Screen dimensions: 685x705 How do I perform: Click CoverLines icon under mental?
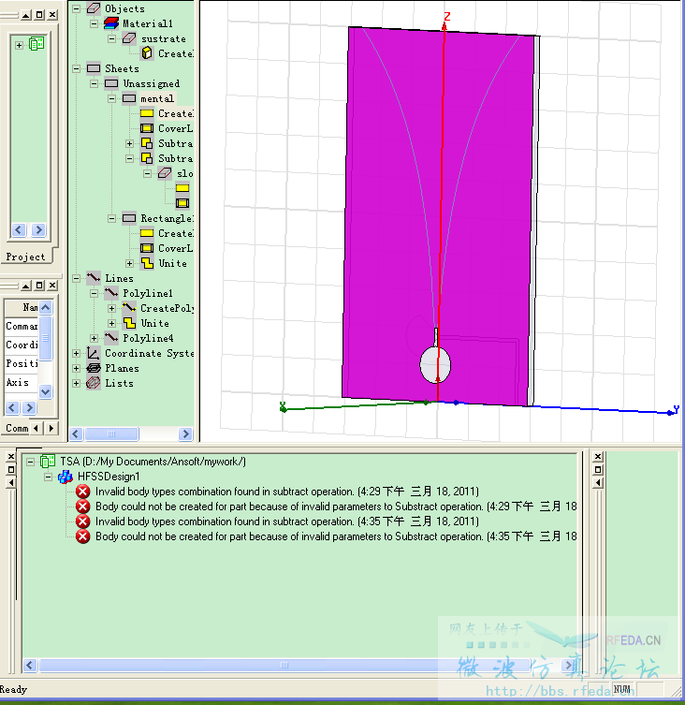tap(147, 128)
